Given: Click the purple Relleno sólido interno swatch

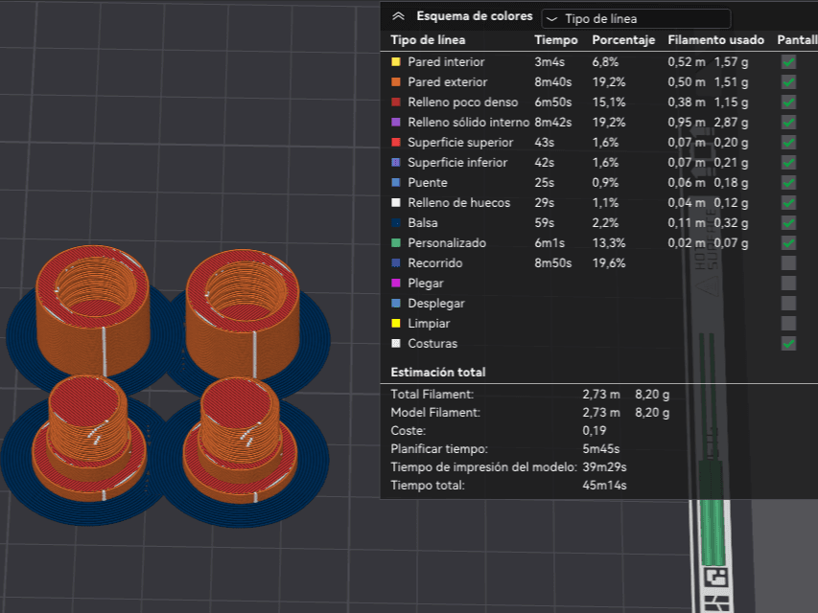Looking at the screenshot, I should click(396, 122).
